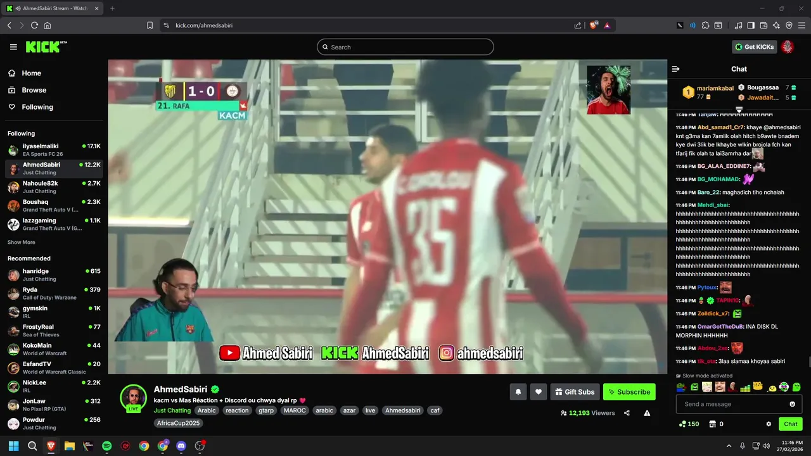811x456 pixels.
Task: Click Get KICKs button
Action: [755, 47]
